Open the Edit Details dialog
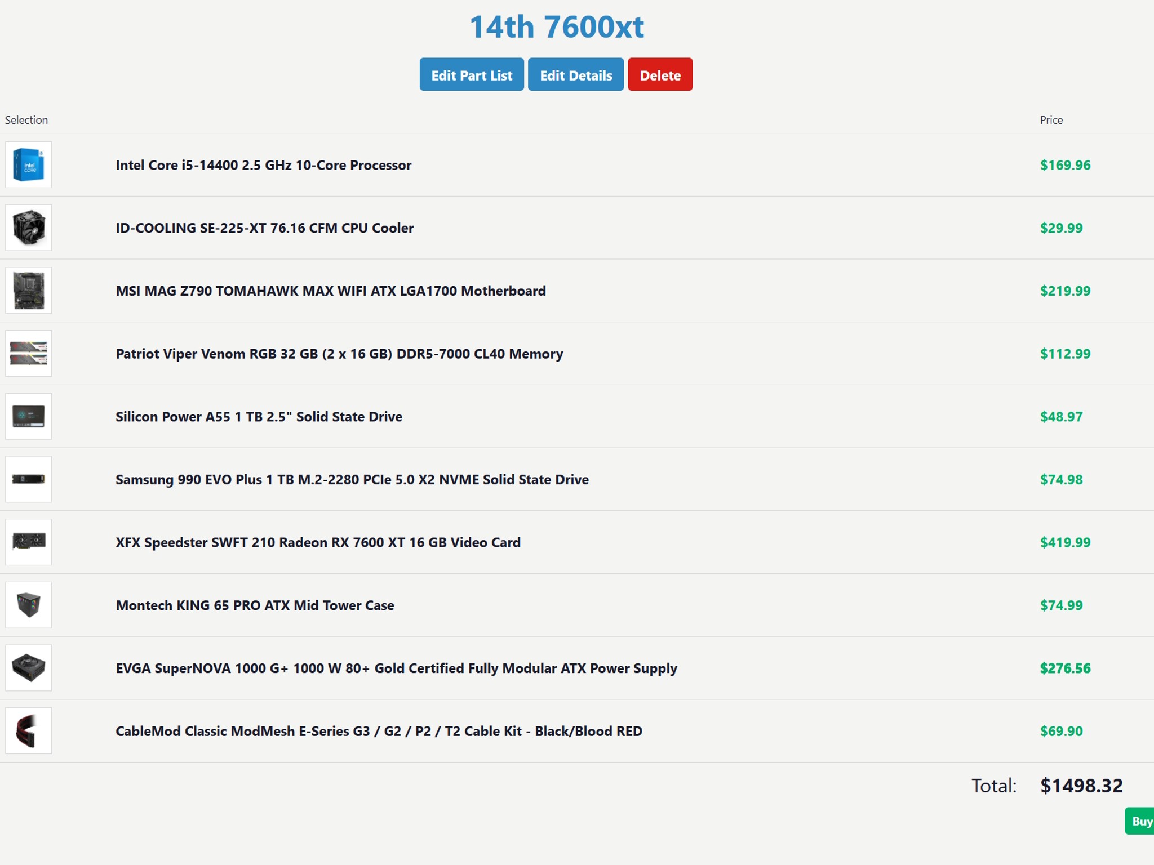The image size is (1154, 865). 575,74
